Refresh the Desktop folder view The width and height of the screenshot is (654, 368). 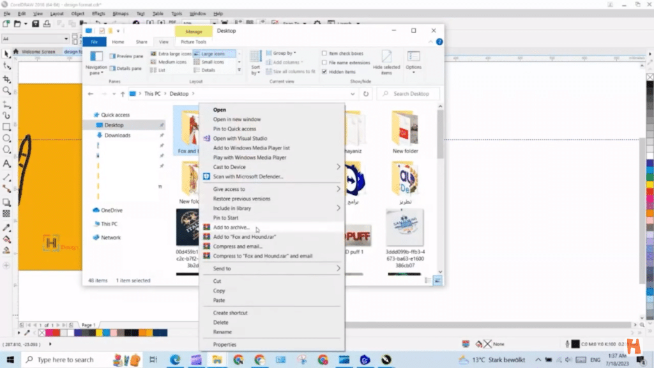pos(366,94)
